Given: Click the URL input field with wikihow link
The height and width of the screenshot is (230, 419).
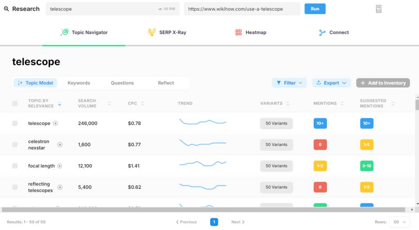Looking at the screenshot, I should click(x=242, y=9).
